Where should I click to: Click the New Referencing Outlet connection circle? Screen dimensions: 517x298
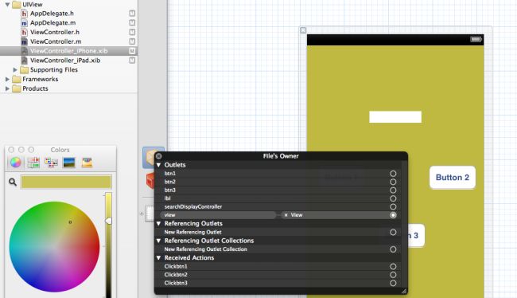click(x=393, y=232)
